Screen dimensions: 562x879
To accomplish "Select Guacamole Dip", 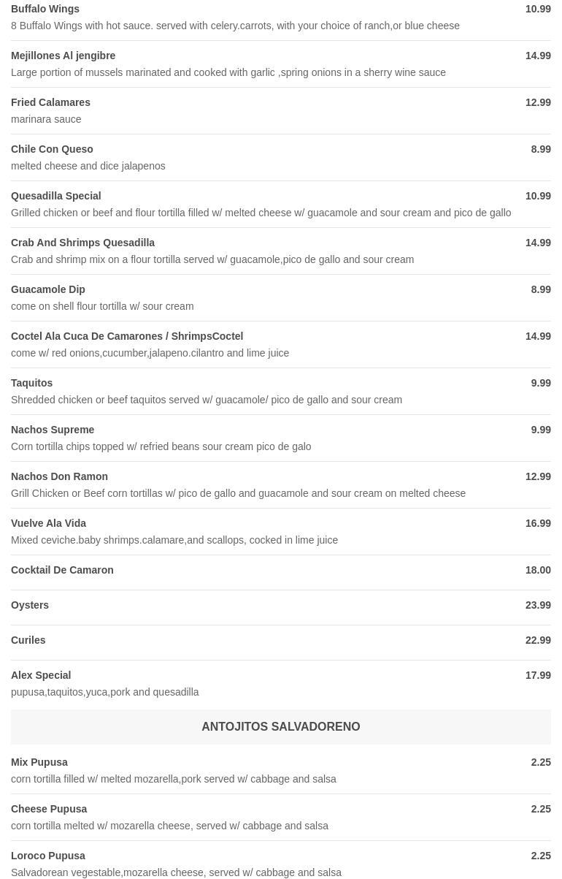I will pos(48,289).
